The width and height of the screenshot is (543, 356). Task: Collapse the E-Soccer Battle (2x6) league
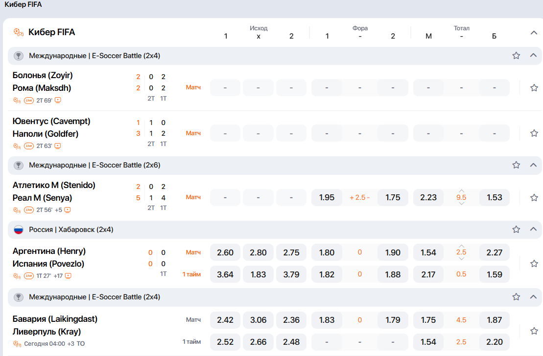pyautogui.click(x=533, y=165)
